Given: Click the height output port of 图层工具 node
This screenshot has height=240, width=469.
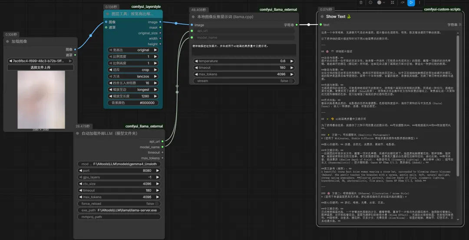Looking at the screenshot, I should [160, 44].
